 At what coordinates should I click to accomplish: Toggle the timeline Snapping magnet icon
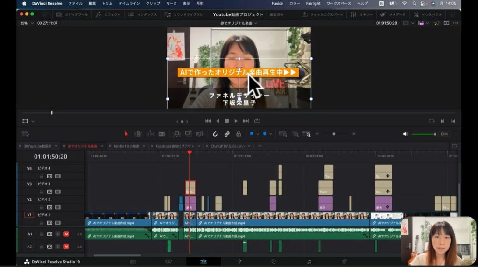215,134
